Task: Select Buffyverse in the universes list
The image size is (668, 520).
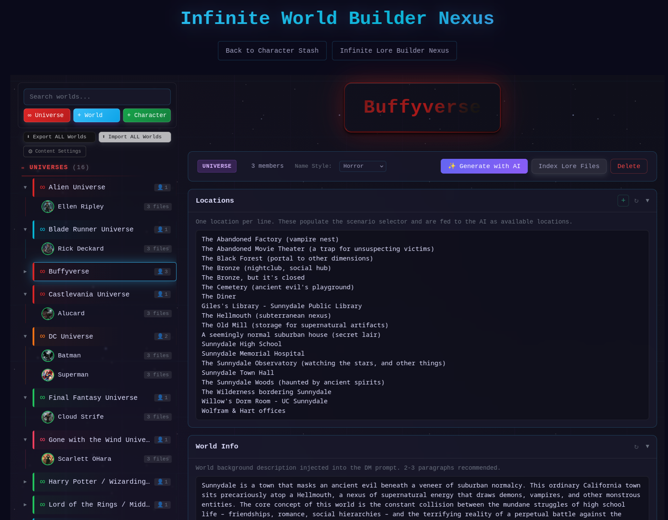Action: 104,271
